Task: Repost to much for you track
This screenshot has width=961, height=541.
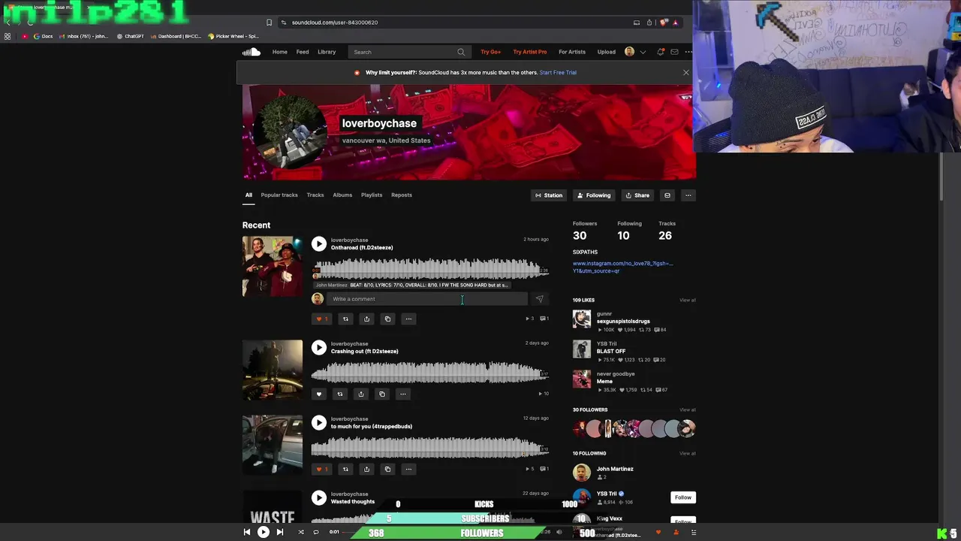Action: tap(345, 469)
